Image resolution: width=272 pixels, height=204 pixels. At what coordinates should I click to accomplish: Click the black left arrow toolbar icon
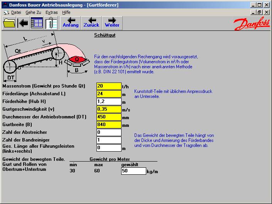click(23, 23)
